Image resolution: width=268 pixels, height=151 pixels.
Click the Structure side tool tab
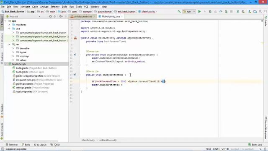coord(2,41)
